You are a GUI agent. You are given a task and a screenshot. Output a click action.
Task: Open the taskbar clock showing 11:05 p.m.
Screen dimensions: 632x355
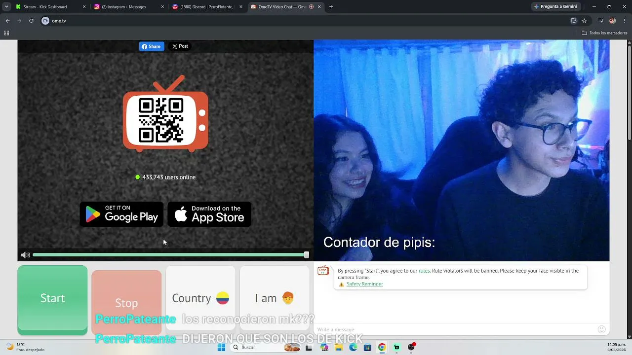616,347
